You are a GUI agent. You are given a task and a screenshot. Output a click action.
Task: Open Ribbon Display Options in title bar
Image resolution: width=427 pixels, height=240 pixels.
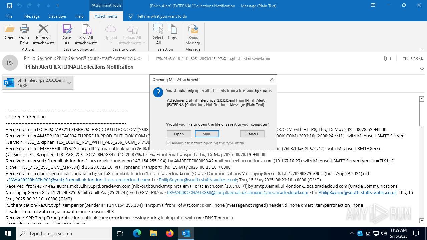373,5
